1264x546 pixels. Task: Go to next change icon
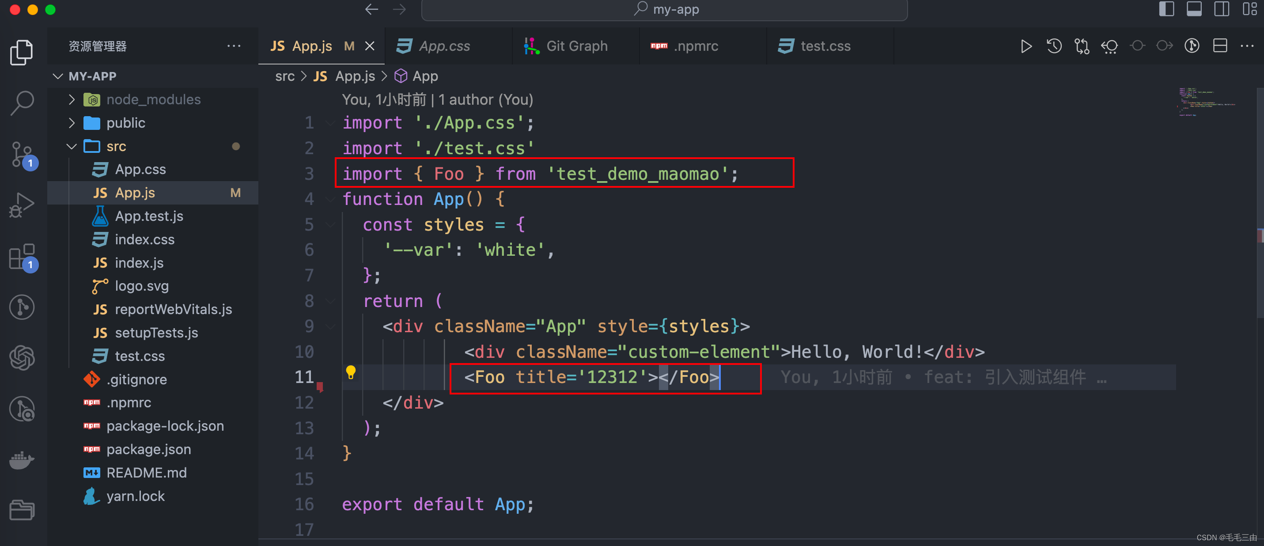1164,46
